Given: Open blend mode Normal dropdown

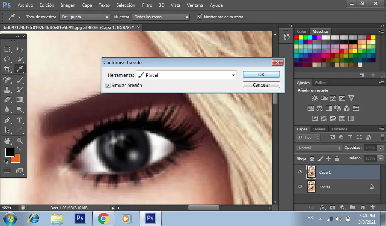Looking at the screenshot, I should tap(319, 148).
